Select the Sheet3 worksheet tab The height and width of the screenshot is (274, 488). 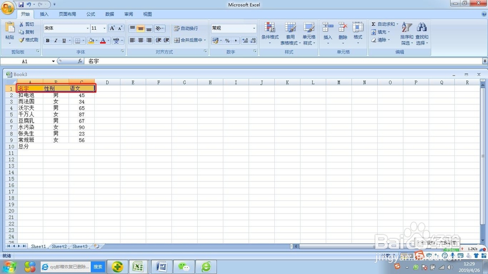point(80,246)
